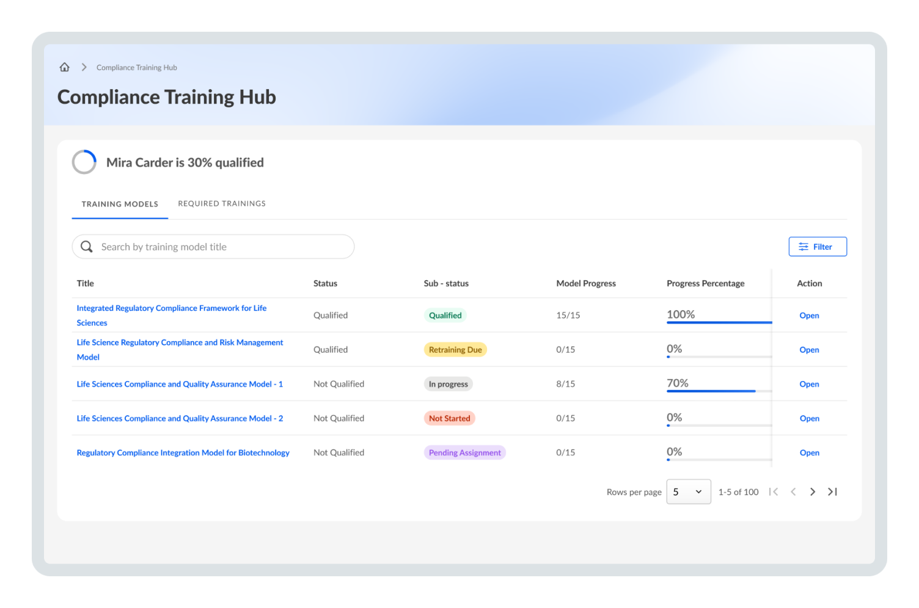Click Not Qualified status in Biotechnology row
The height and width of the screenshot is (608, 919).
tap(339, 453)
